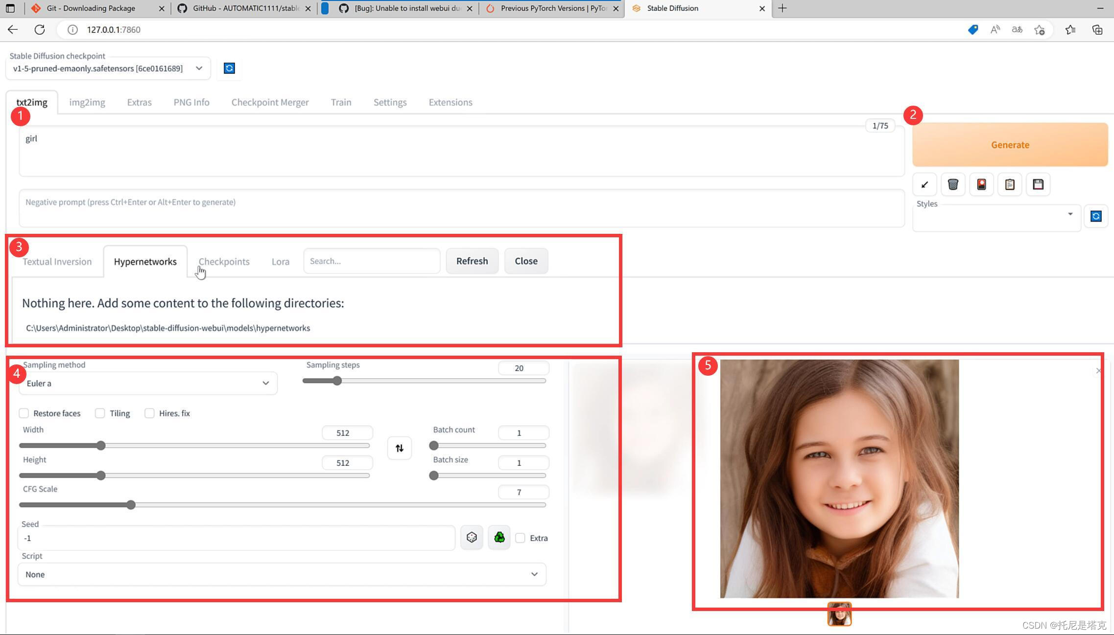This screenshot has width=1114, height=635.
Task: Click the translate icon in address bar
Action: 1017,30
